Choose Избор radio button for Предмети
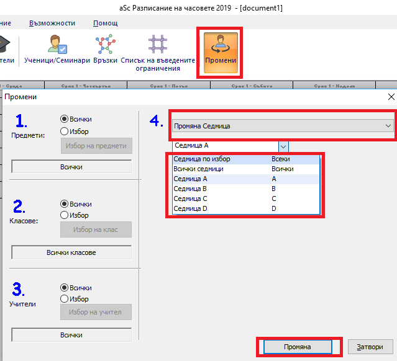 coord(64,131)
